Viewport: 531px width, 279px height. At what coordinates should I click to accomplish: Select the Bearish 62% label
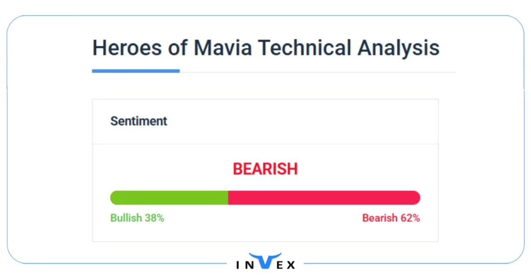[x=391, y=218]
